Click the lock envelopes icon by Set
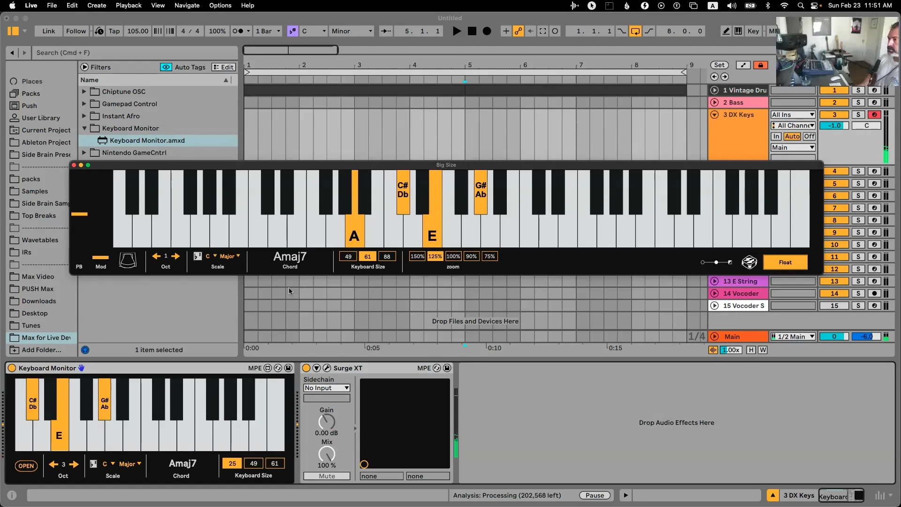Viewport: 901px width, 507px height. coord(761,65)
